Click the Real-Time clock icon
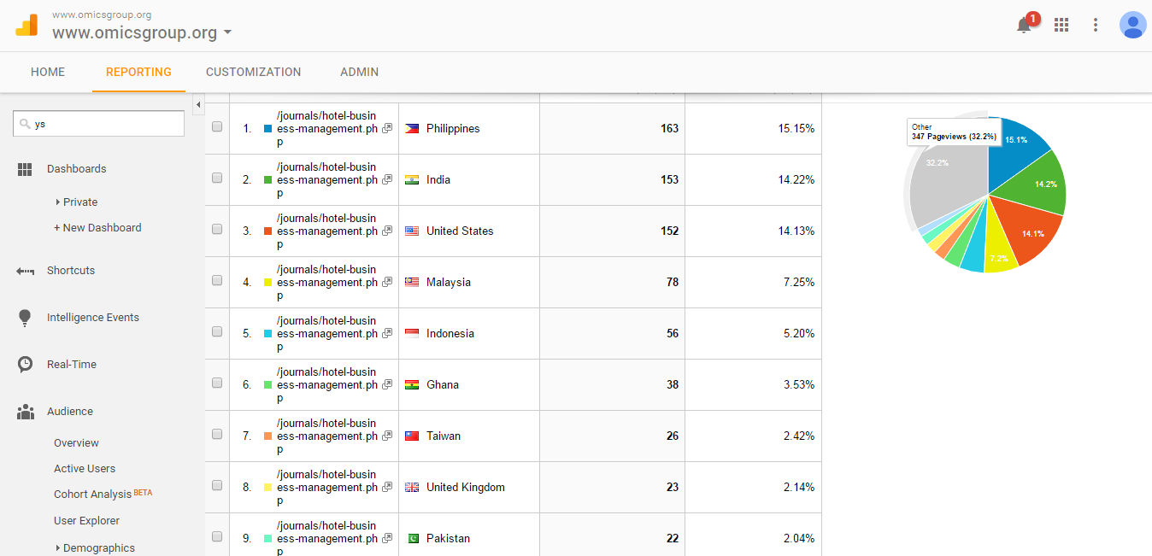This screenshot has width=1152, height=556. tap(25, 365)
